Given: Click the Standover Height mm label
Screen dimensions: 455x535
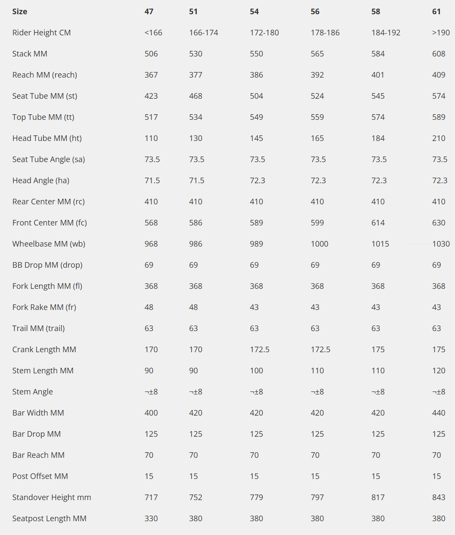Looking at the screenshot, I should pyautogui.click(x=52, y=497).
